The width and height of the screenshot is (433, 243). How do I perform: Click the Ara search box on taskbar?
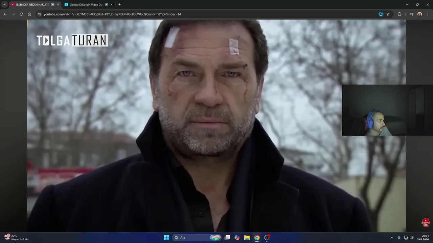pos(197,238)
